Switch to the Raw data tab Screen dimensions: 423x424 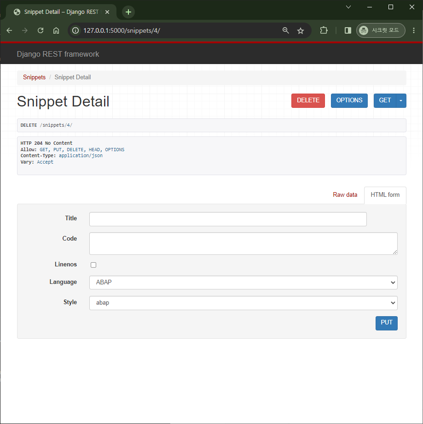345,194
